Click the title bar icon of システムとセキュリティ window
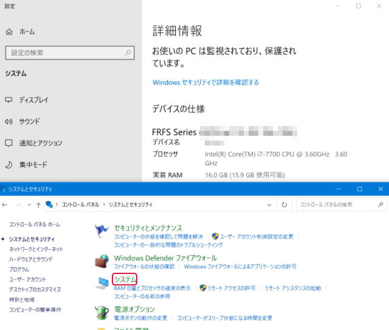This screenshot has width=389, height=330. (x=3, y=189)
